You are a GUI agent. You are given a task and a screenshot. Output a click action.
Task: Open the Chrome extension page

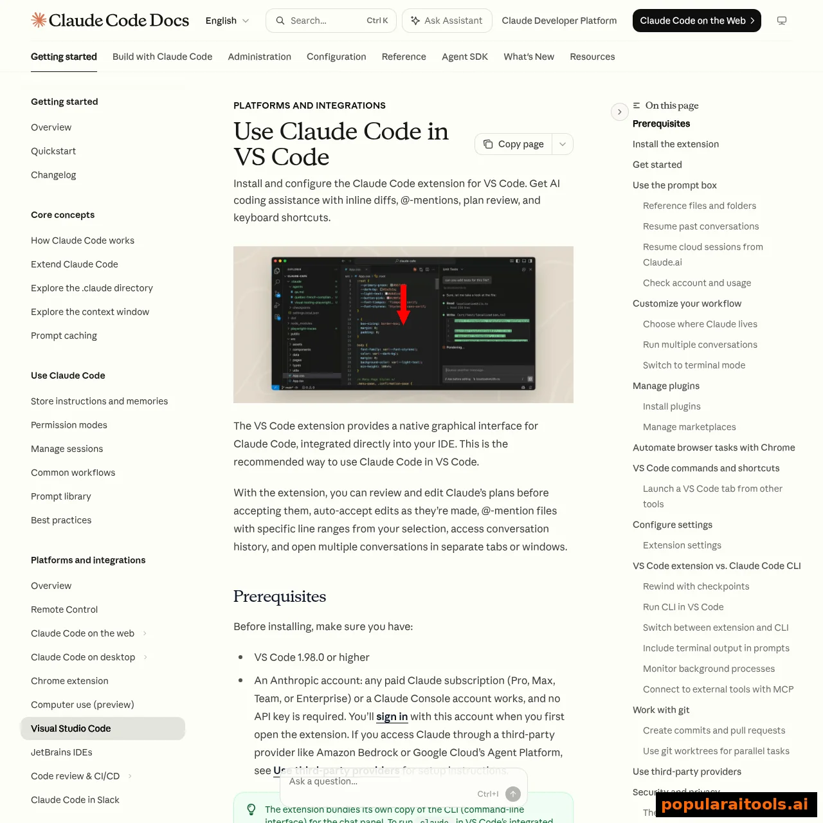coord(69,681)
